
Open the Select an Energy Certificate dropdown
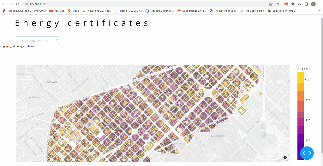click(37, 40)
